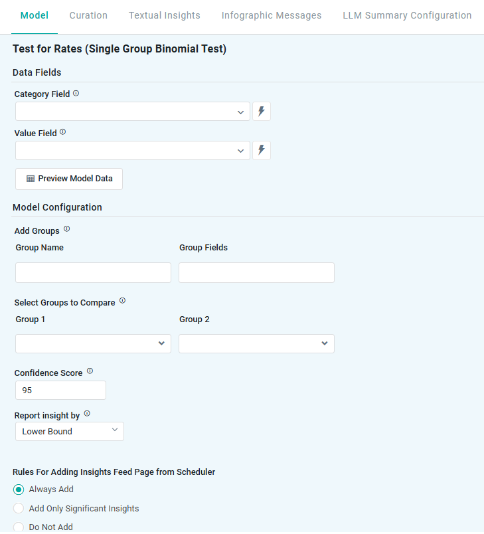Choose Add Only Significant Insights option
Image resolution: width=484 pixels, height=534 pixels.
(x=19, y=509)
